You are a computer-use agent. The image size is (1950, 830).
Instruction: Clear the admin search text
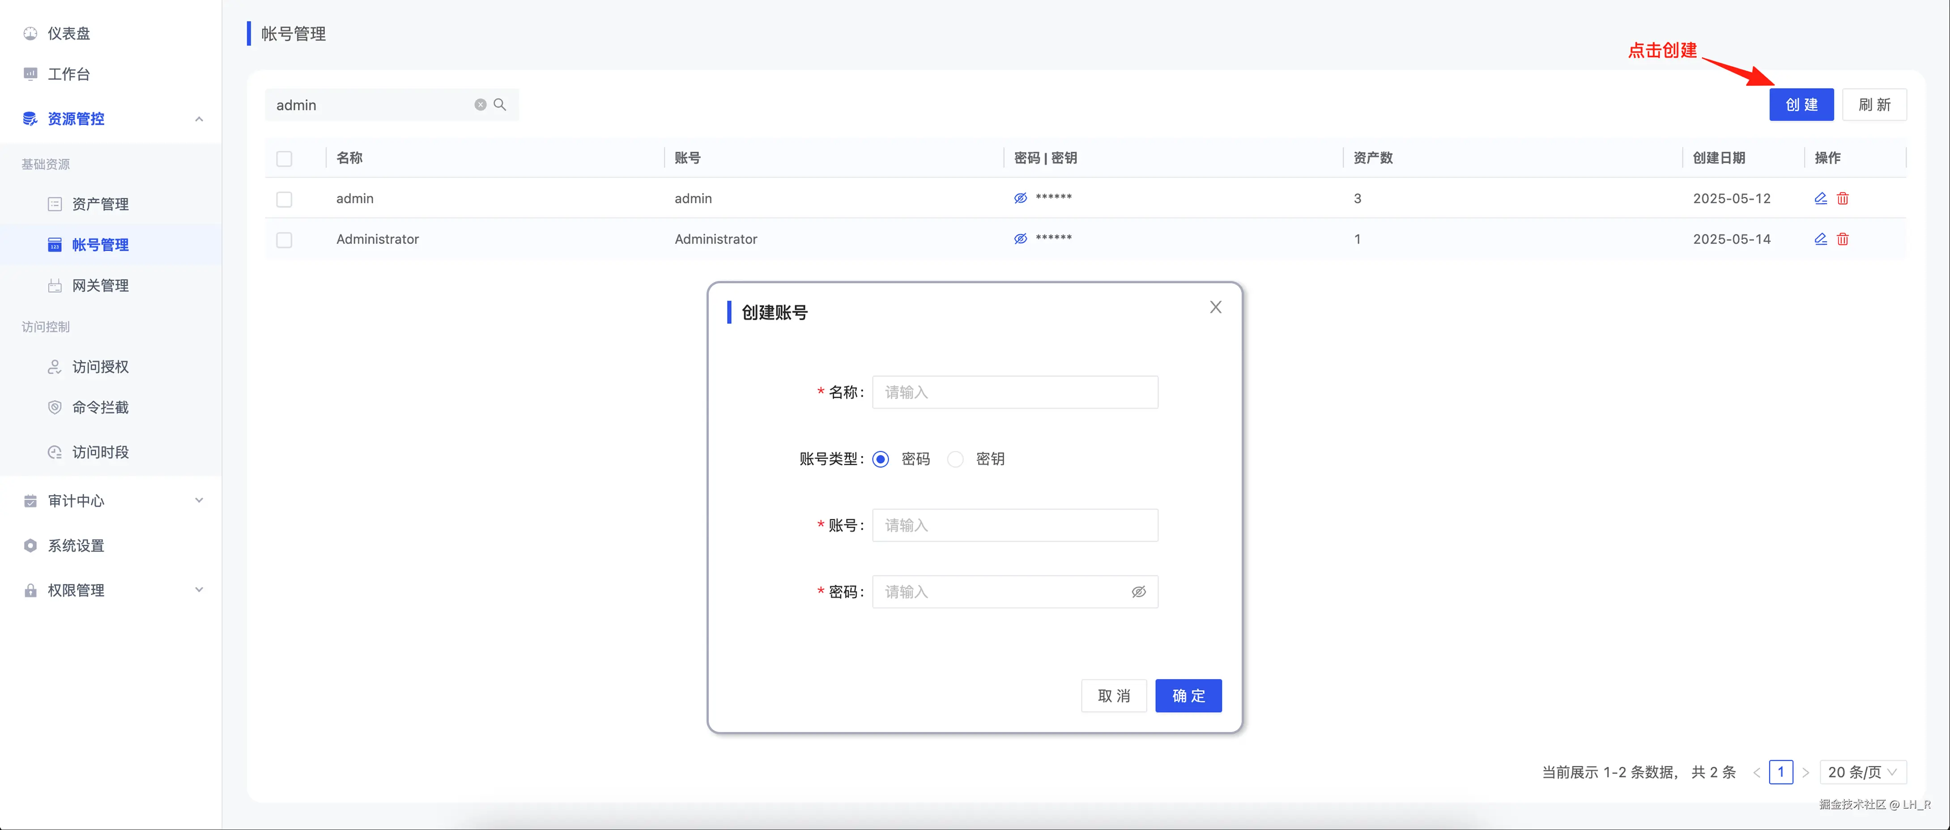(x=481, y=105)
